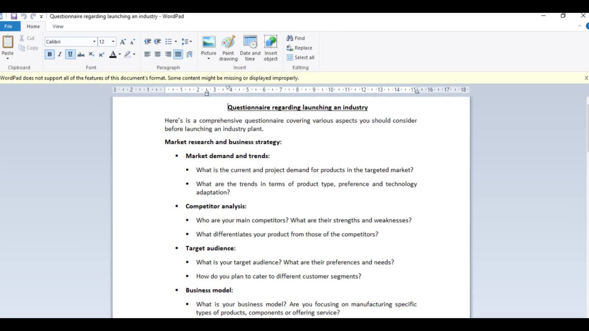This screenshot has width=589, height=331.
Task: Cut the selected text
Action: pos(27,38)
